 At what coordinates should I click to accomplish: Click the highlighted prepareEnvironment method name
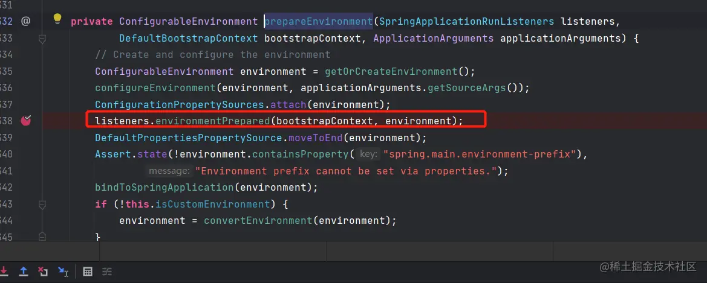click(318, 22)
